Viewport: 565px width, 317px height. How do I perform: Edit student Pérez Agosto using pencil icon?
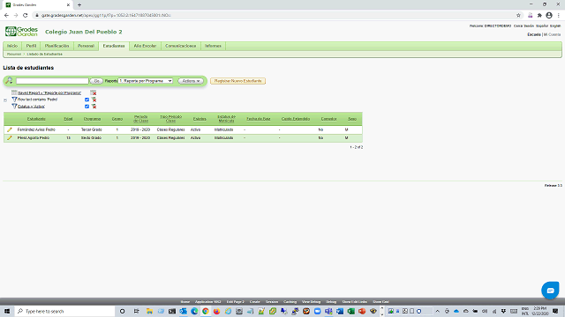tap(10, 138)
